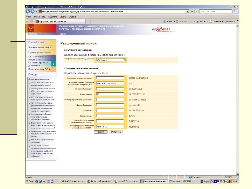
Task: Click the Пуск Start button
Action: pyautogui.click(x=29, y=181)
